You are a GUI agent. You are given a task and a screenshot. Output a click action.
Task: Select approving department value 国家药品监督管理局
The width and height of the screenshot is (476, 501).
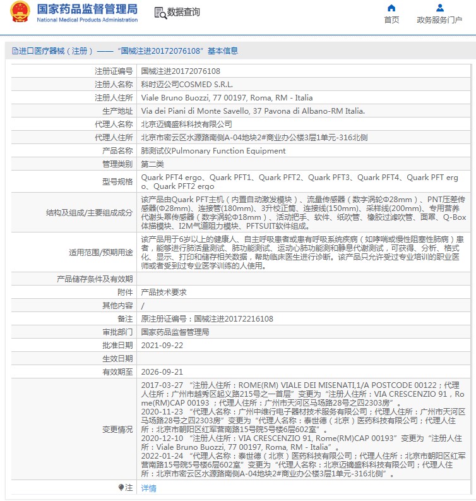pos(175,332)
